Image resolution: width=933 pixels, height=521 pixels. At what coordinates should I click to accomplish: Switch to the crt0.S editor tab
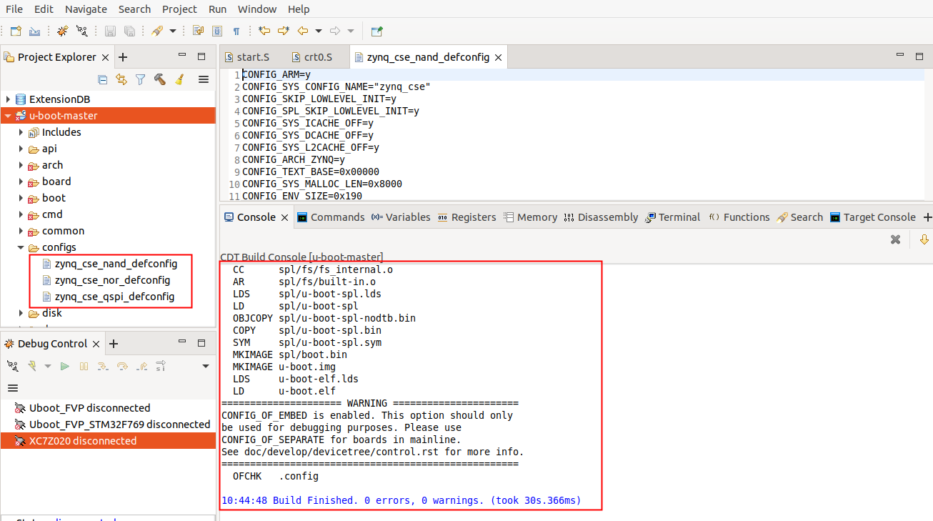click(x=318, y=57)
